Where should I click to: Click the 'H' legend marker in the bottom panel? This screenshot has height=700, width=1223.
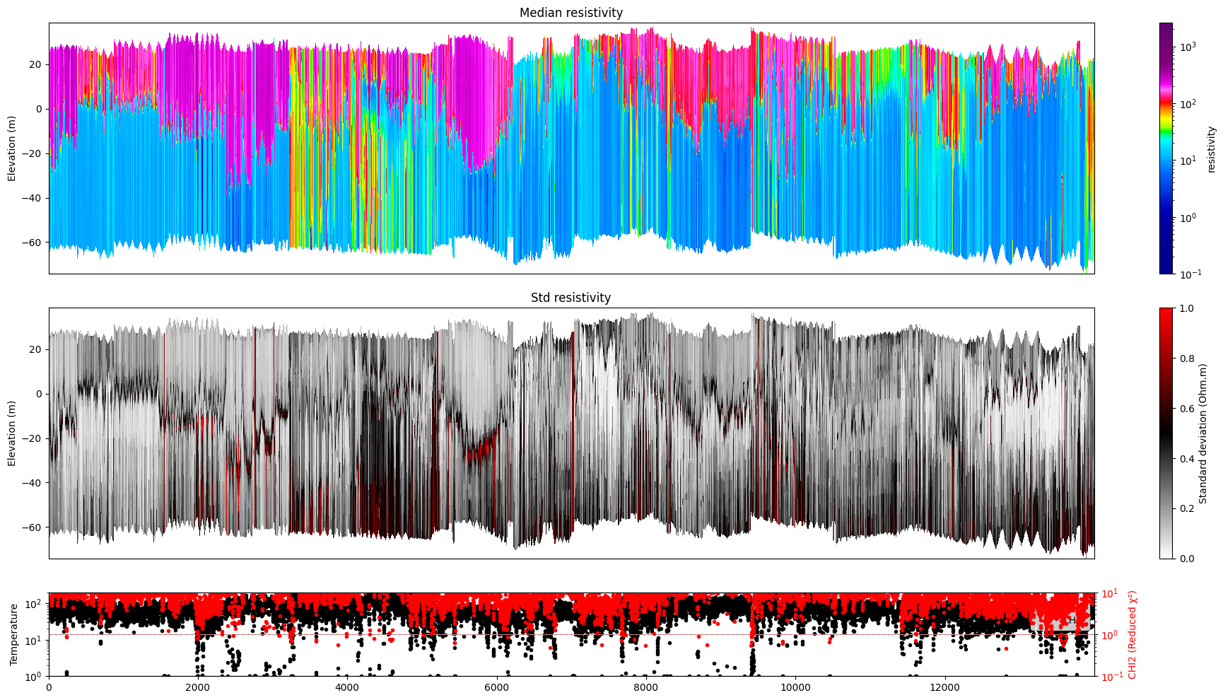tap(1074, 619)
